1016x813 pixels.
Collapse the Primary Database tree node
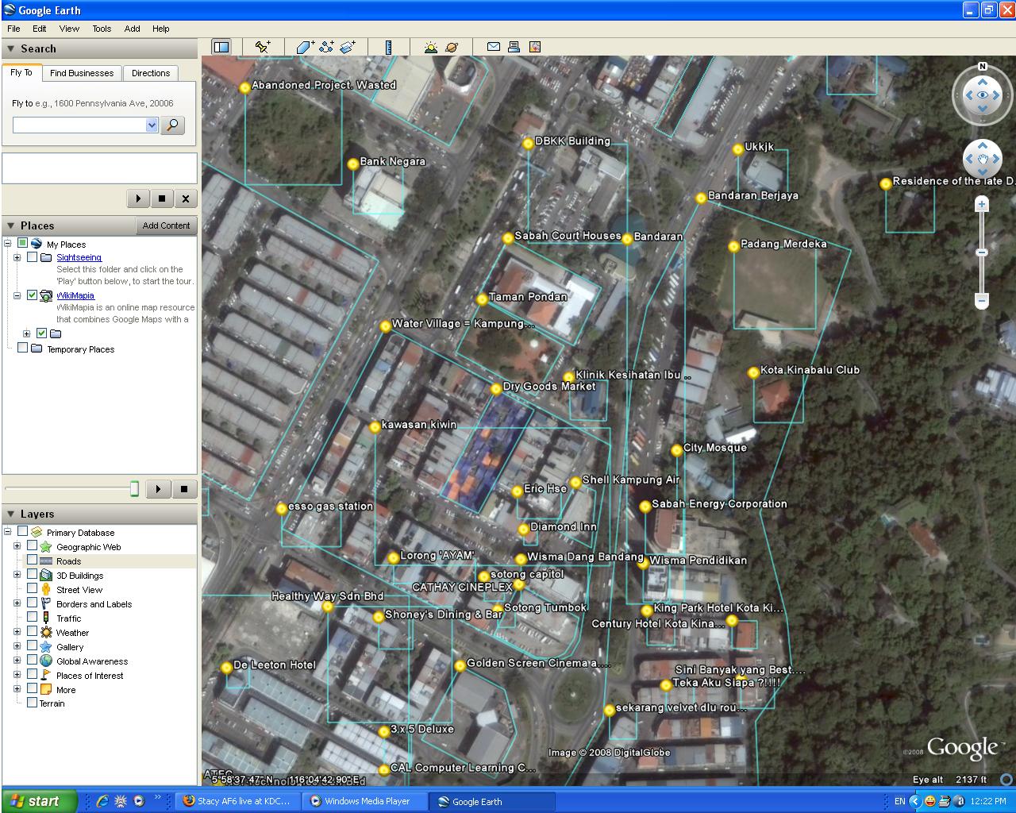pos(7,532)
